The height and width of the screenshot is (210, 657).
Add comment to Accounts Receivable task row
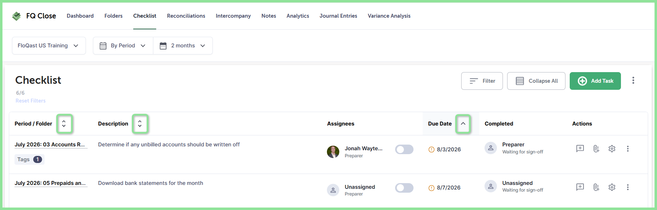click(580, 148)
